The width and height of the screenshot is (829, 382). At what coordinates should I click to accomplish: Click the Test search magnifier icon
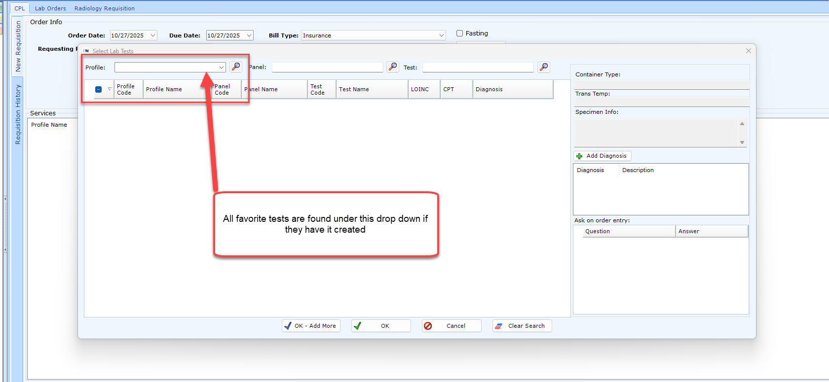[x=544, y=67]
